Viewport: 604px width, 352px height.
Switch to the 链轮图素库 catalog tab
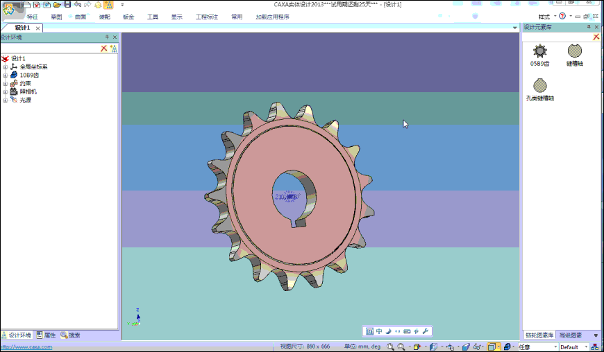point(539,335)
